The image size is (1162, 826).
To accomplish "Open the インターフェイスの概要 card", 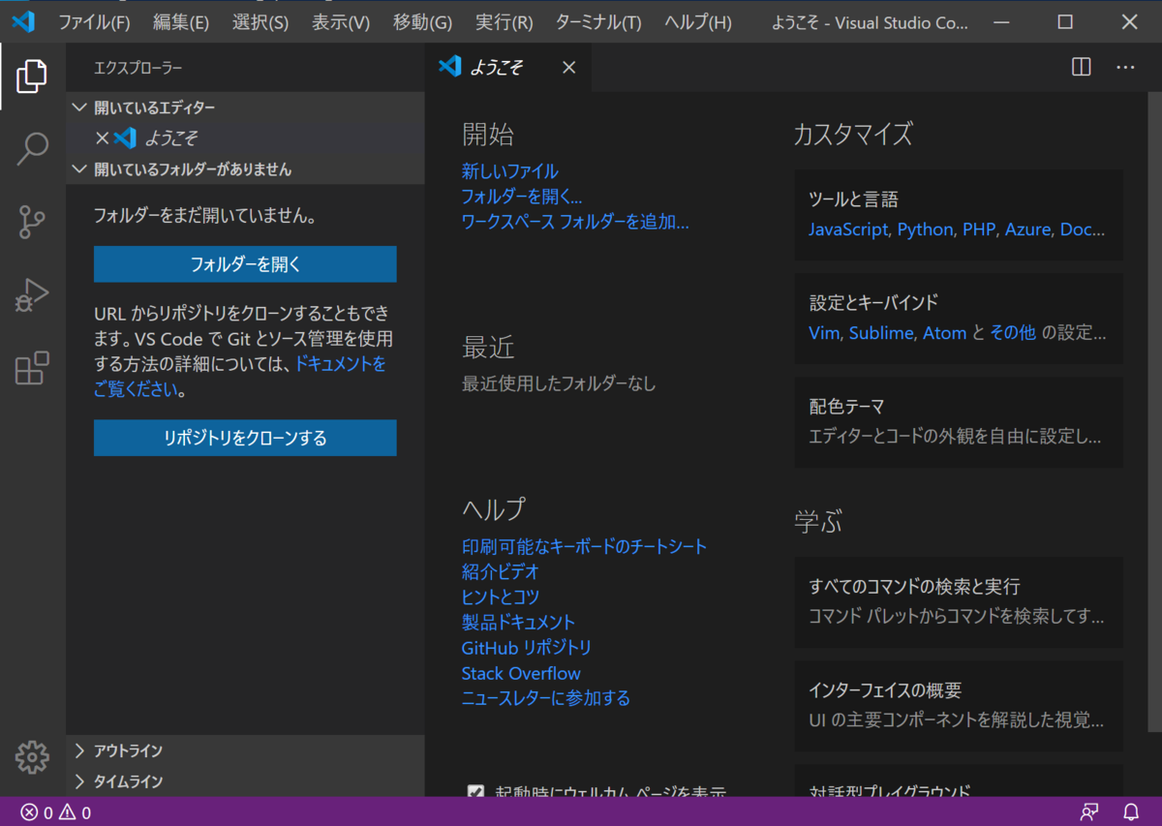I will (x=959, y=706).
